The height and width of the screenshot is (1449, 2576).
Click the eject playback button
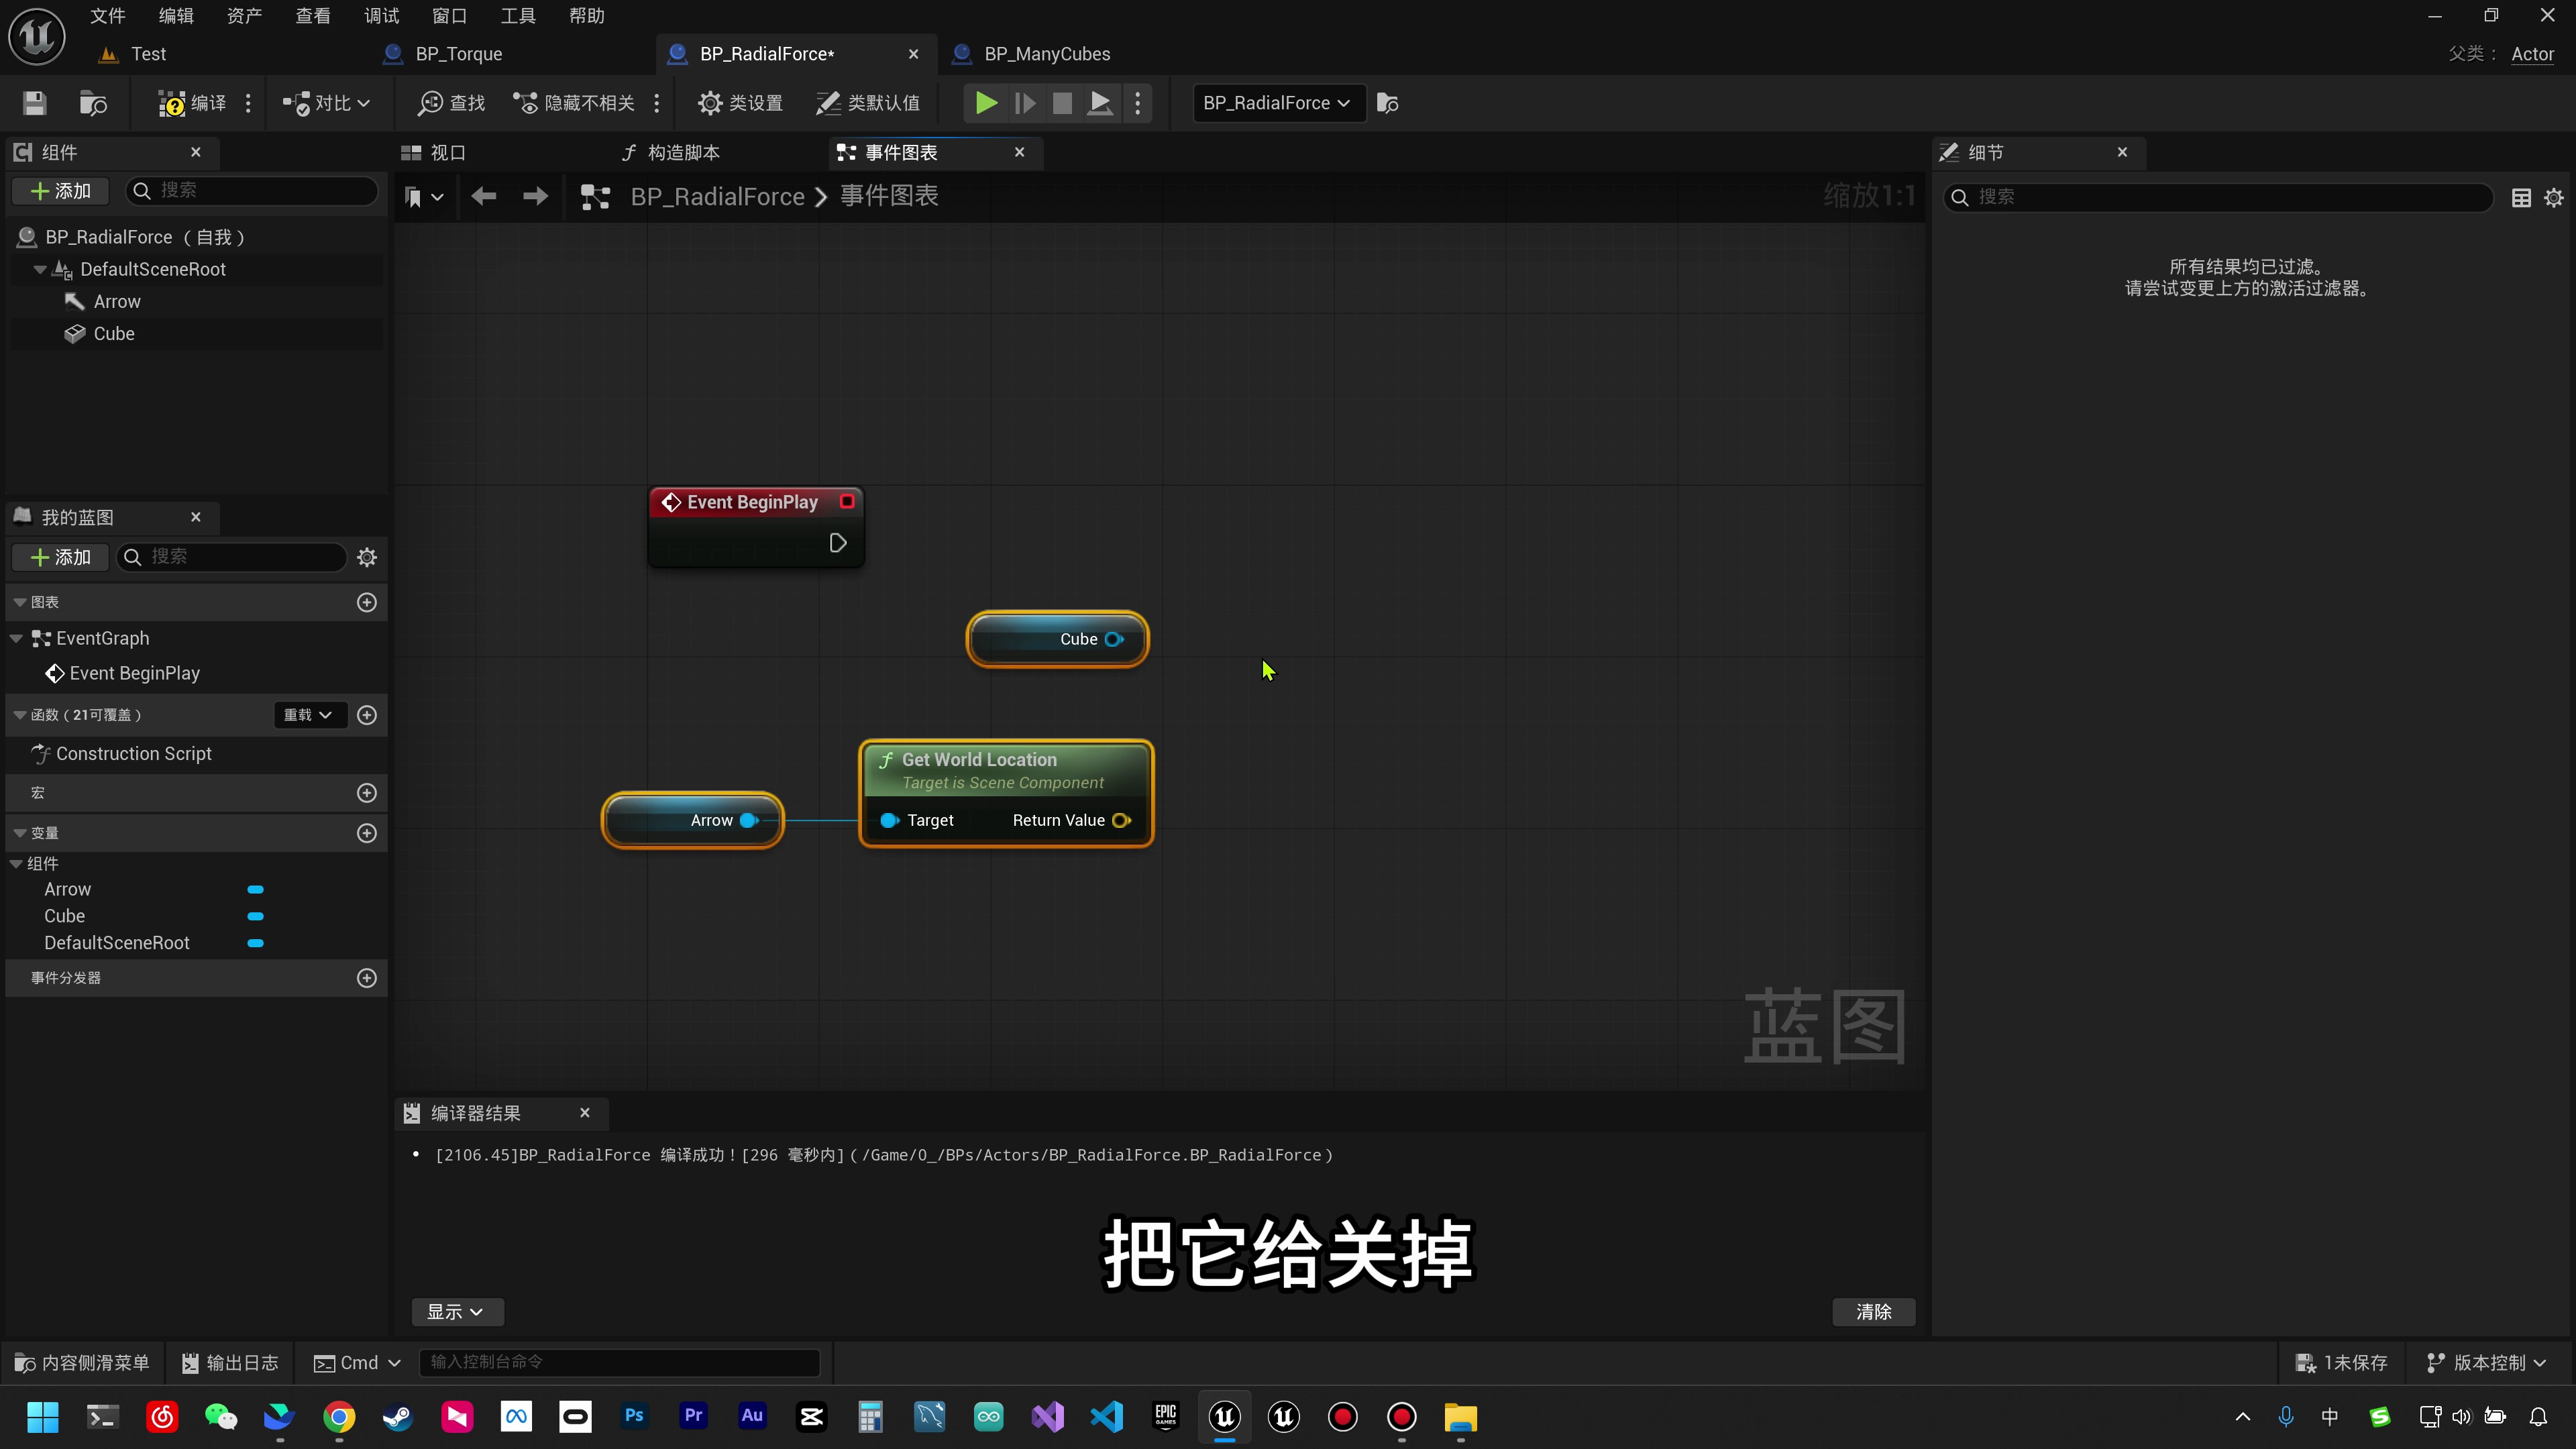1100,103
